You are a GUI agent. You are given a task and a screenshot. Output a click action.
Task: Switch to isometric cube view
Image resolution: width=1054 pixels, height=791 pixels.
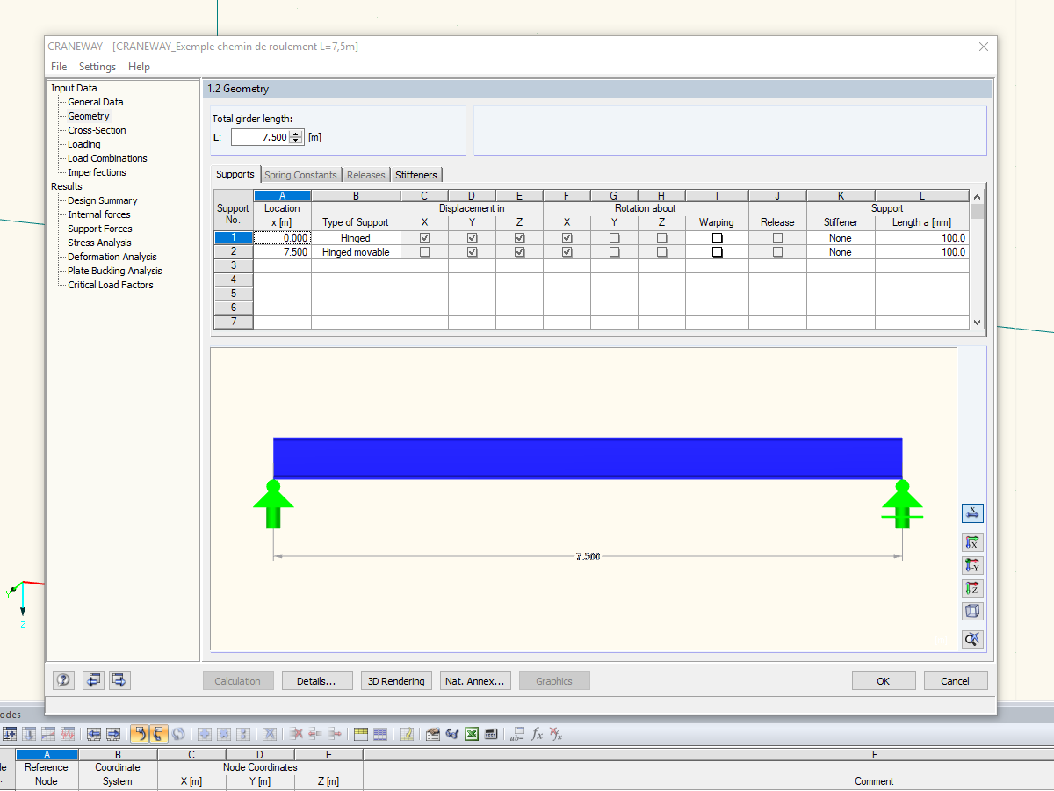[972, 611]
